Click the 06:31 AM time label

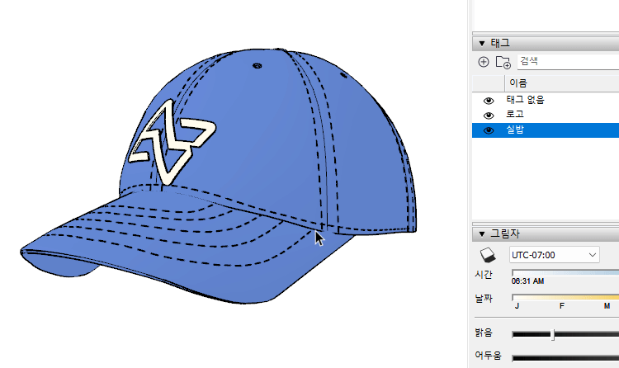click(x=528, y=281)
